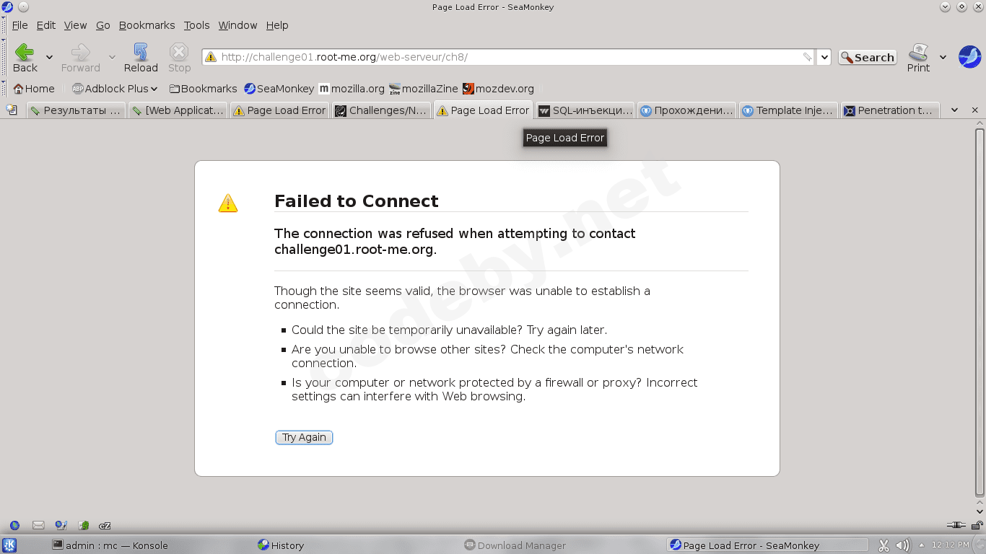Open the KDE application launcher
This screenshot has width=986, height=554.
pos(9,545)
